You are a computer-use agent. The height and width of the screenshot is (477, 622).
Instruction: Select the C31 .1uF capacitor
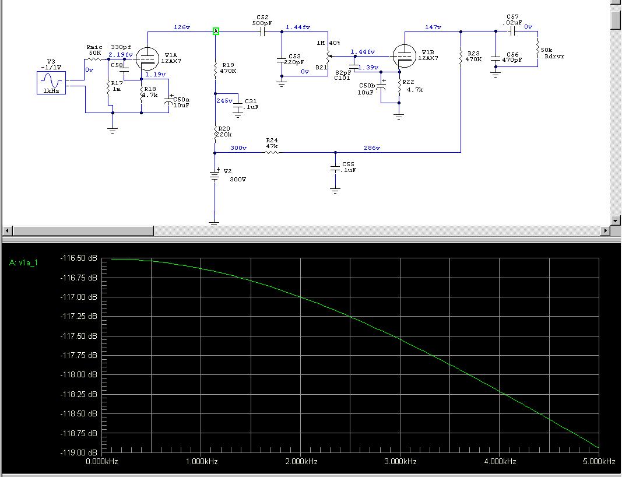[238, 105]
